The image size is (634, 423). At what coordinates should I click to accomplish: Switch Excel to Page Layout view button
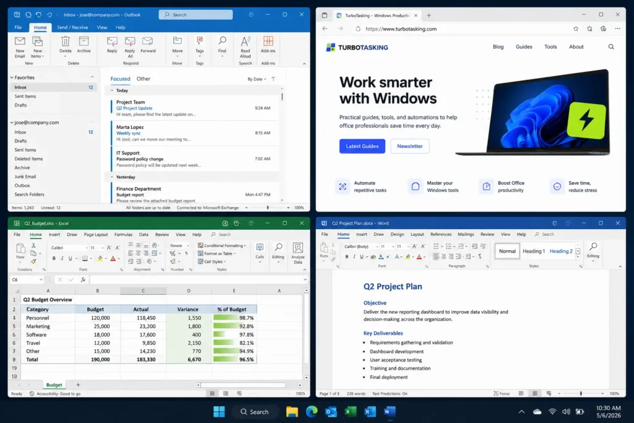(225, 393)
